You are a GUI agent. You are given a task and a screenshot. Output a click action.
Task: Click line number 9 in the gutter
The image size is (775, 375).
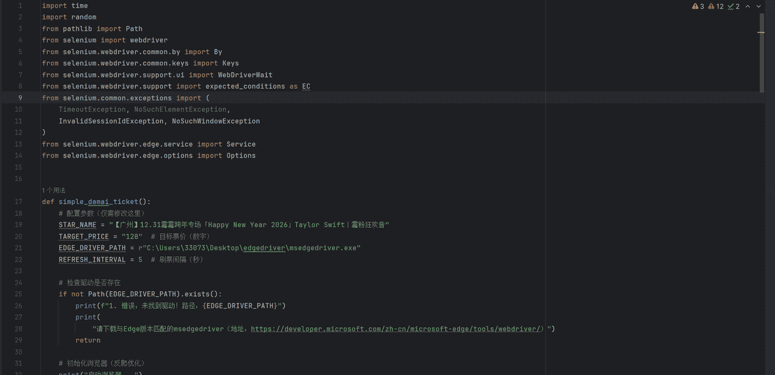coord(20,98)
